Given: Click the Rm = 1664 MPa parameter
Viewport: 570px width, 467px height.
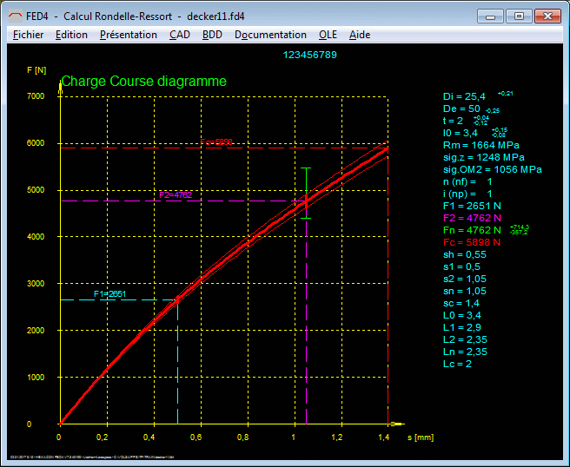Looking at the screenshot, I should tap(481, 146).
